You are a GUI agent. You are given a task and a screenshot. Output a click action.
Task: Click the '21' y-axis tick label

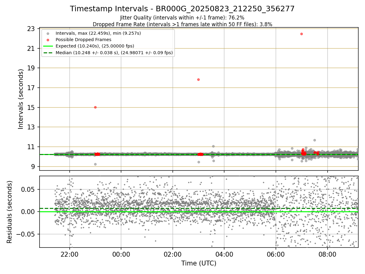coord(31,48)
